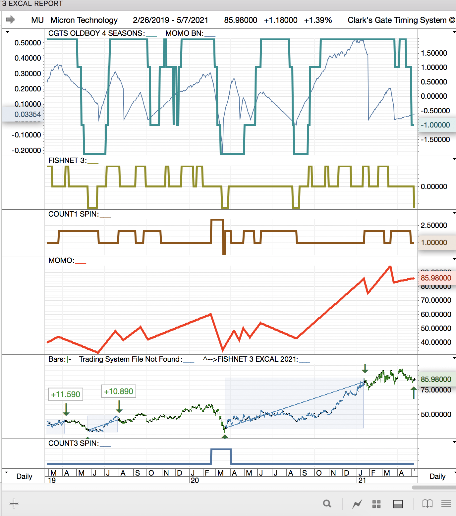Click the gray arrow icon beside MU
This screenshot has height=516, width=456.
pos(10,20)
